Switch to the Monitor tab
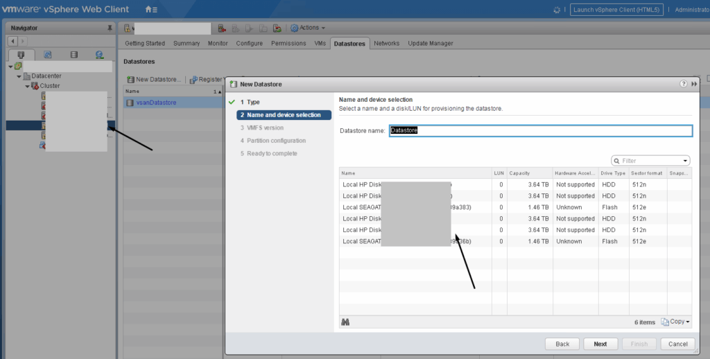 pyautogui.click(x=218, y=44)
